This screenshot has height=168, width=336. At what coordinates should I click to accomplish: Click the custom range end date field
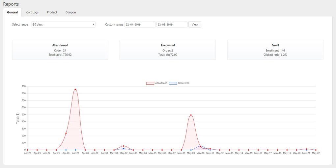click(172, 24)
